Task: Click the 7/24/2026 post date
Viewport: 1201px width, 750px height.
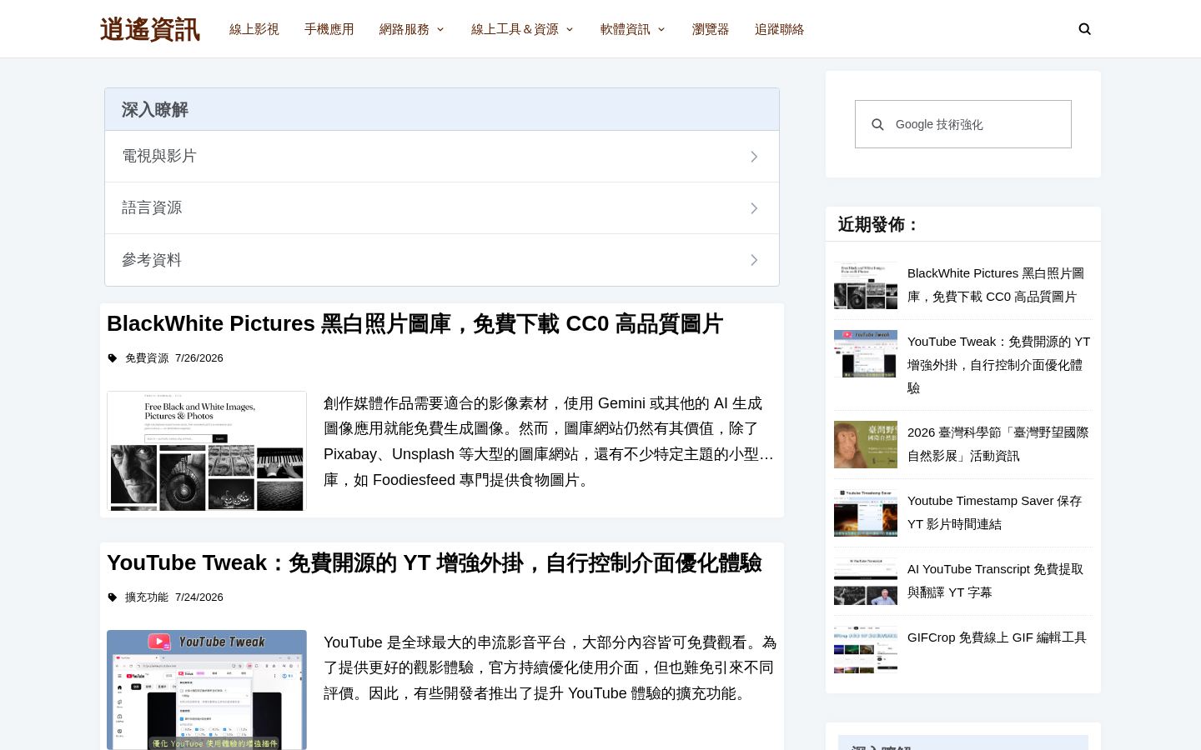Action: [x=199, y=597]
